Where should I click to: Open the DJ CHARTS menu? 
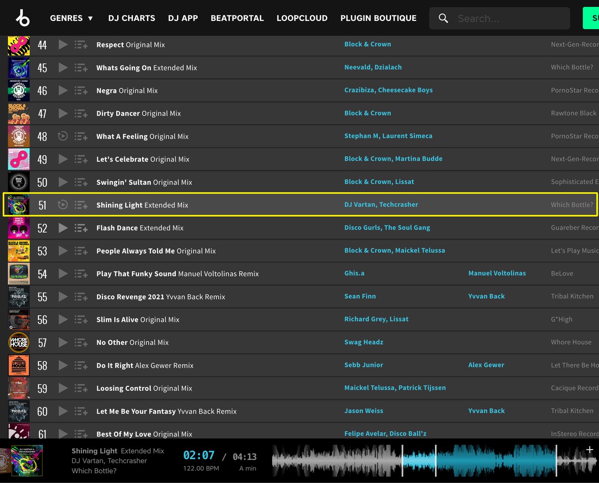132,18
